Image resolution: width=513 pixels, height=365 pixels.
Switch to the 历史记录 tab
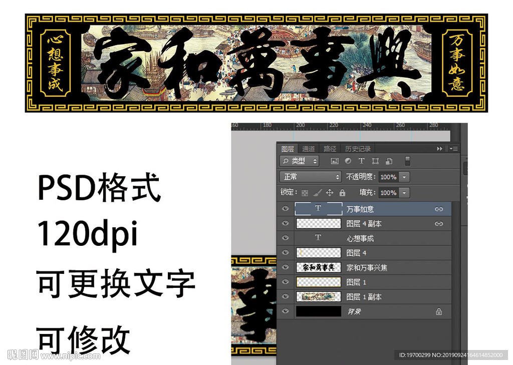[358, 149]
